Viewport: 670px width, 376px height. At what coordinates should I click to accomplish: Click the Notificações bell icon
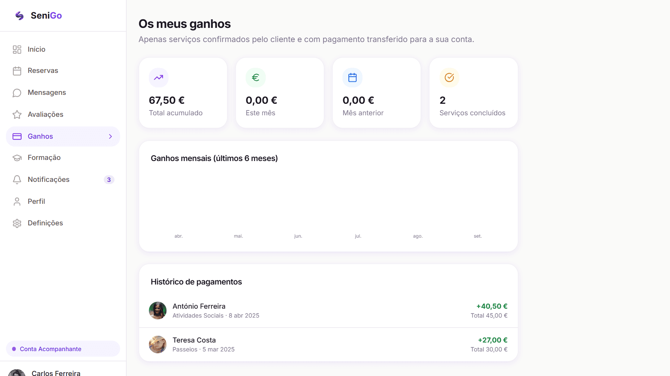point(17,180)
